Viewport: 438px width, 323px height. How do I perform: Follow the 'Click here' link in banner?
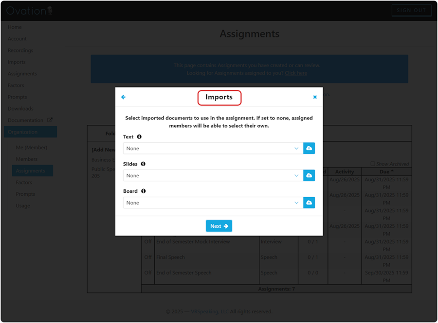tap(296, 73)
